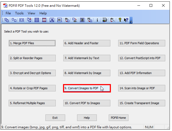Click the Scanner toolbar icon
172x131 pixels.
[x=105, y=20]
